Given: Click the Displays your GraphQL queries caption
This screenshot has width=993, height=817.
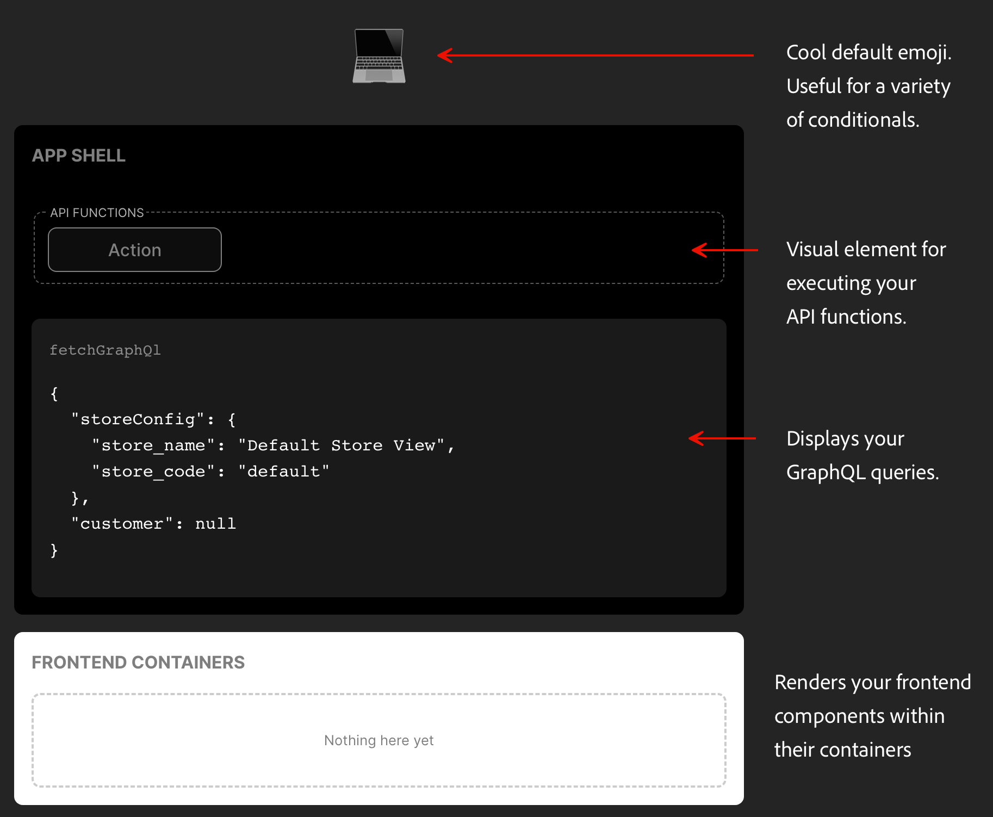Looking at the screenshot, I should coord(862,455).
